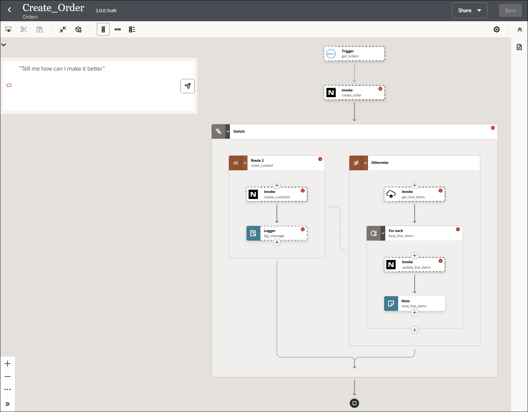Zoom in on the canvas with the plus control
Screen dimensions: 528x412
click(x=8, y=363)
